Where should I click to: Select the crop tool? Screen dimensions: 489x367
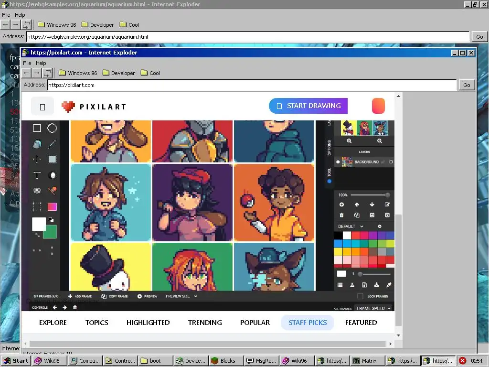point(37,206)
